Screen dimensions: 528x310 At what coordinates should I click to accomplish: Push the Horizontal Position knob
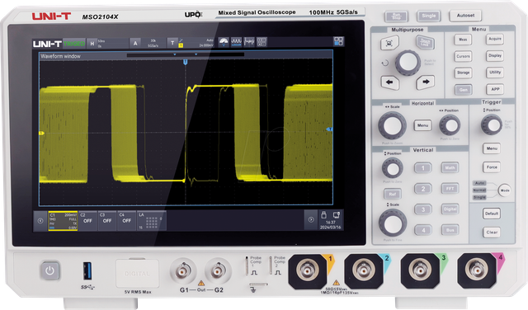coord(450,125)
